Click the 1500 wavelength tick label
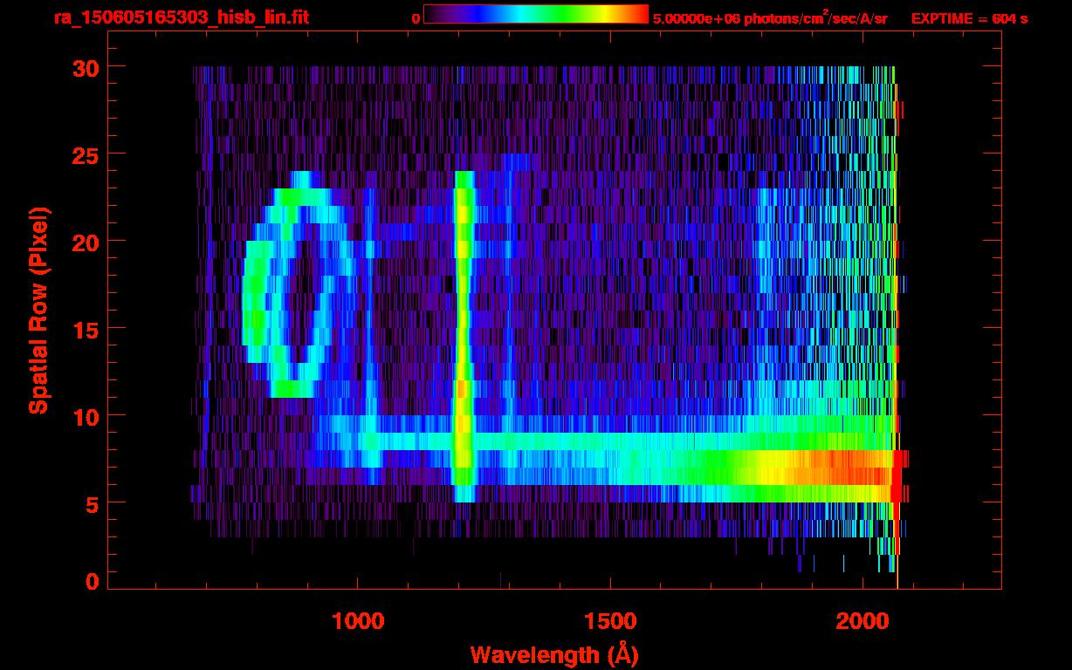This screenshot has width=1072, height=670. 609,621
